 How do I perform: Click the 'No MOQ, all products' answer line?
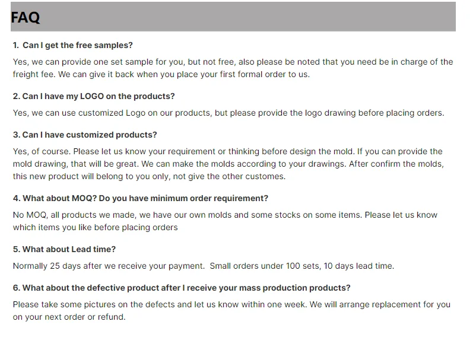tap(225, 215)
